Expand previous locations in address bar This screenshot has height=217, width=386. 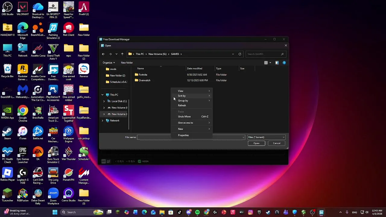233,54
